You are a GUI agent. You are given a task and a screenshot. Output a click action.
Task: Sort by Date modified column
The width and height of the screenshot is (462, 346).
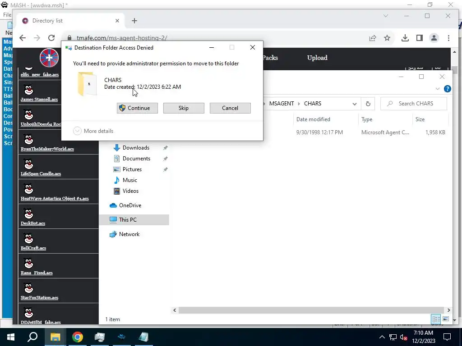click(x=313, y=119)
